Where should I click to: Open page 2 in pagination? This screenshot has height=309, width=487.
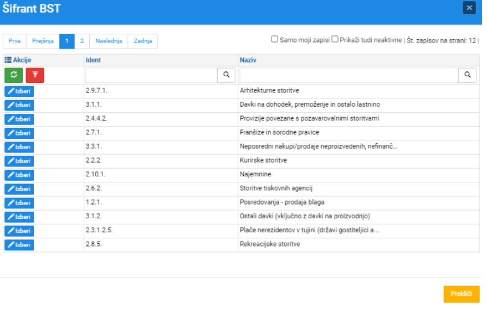82,41
